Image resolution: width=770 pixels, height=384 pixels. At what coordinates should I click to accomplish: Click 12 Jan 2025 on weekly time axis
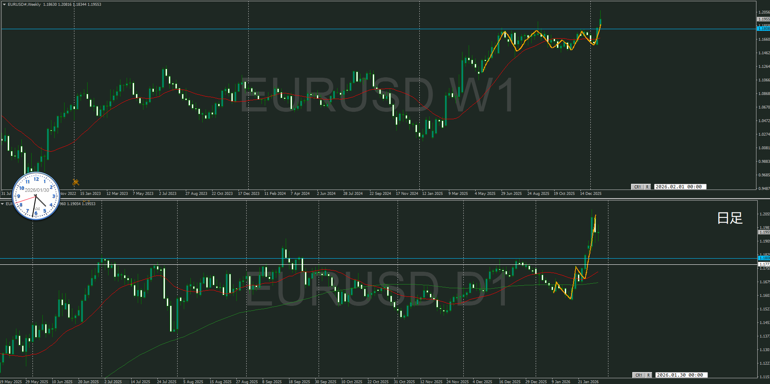tap(432, 194)
